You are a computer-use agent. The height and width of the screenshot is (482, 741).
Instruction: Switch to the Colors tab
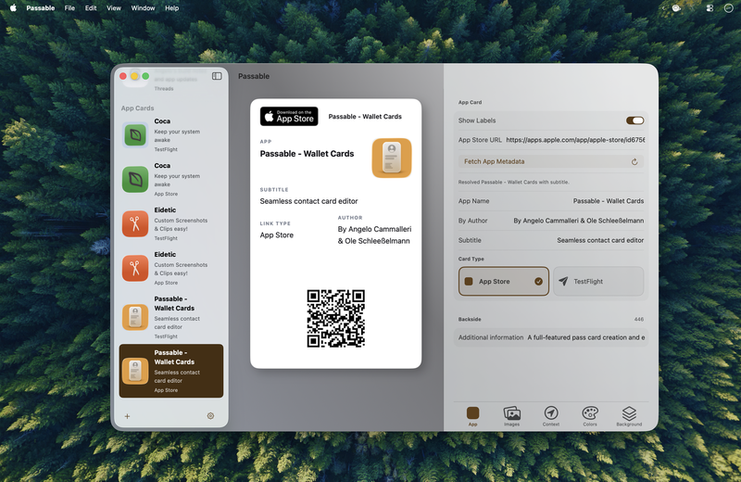(590, 416)
